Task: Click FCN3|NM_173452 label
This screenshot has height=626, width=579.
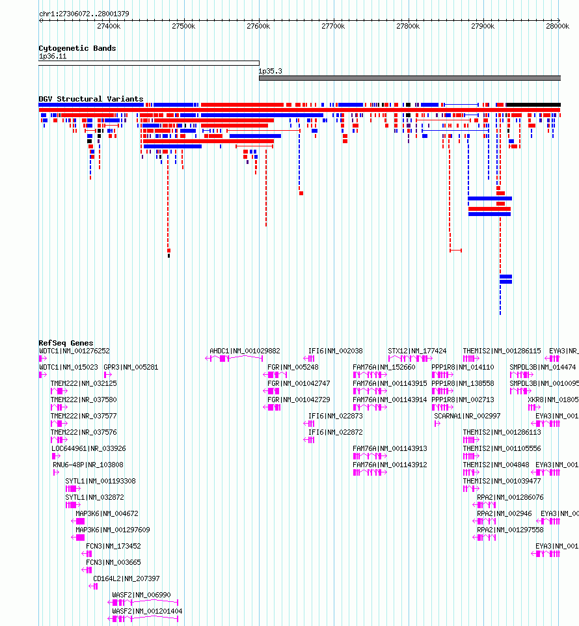Action: (113, 546)
